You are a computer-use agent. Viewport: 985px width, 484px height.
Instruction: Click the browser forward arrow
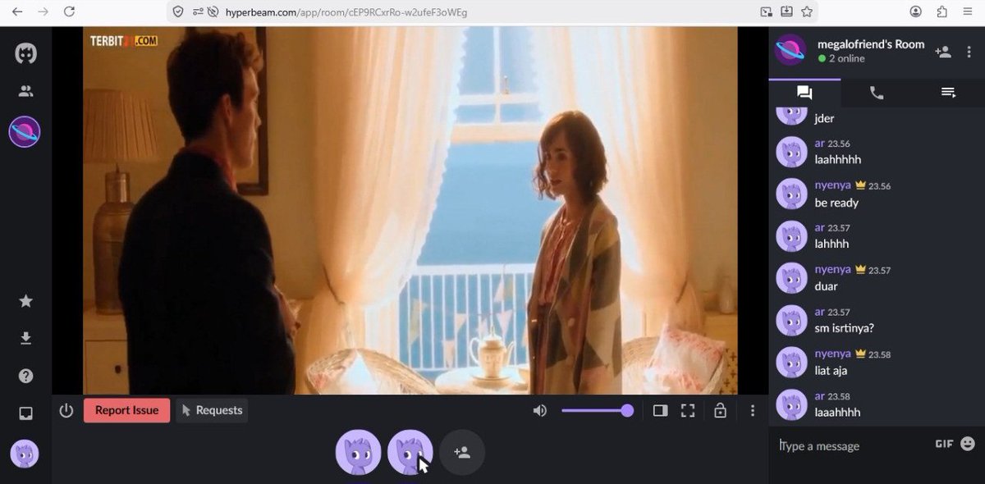pos(44,11)
